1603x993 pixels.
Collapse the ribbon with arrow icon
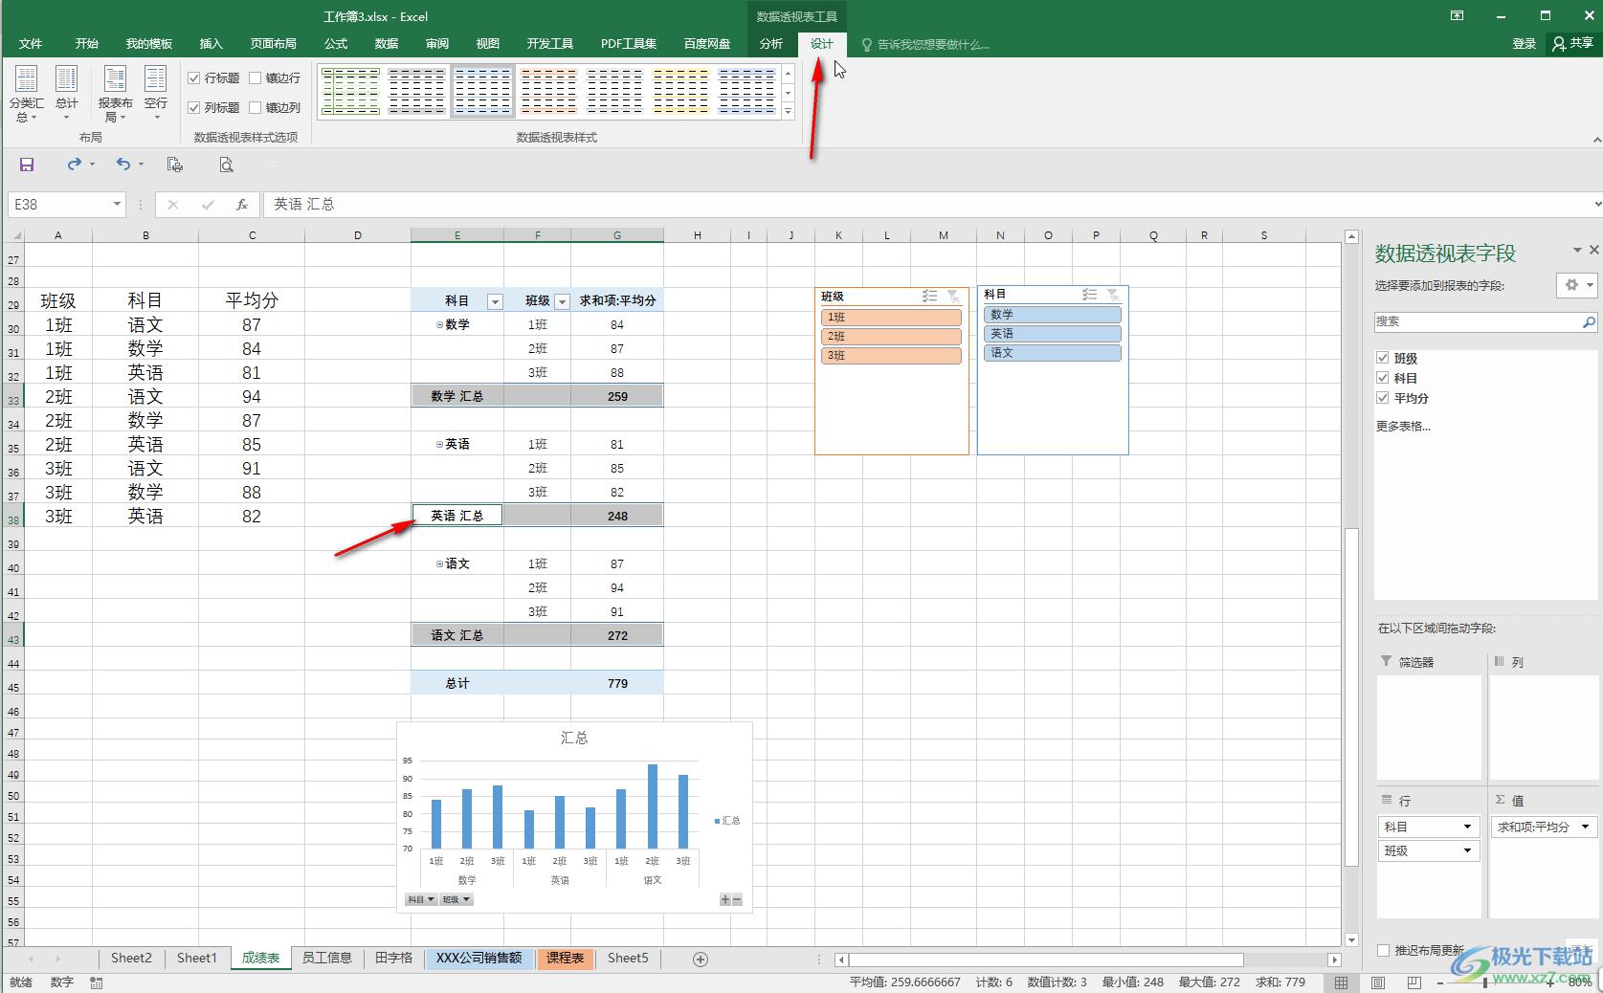pyautogui.click(x=1596, y=140)
